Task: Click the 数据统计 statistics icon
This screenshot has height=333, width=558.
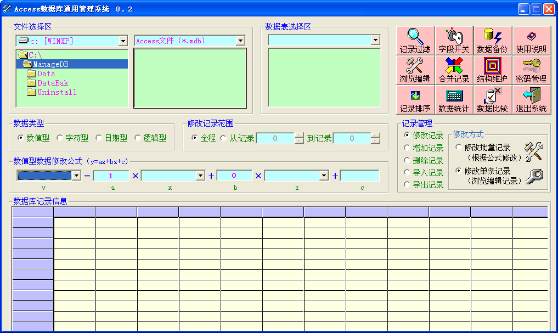Action: point(454,100)
